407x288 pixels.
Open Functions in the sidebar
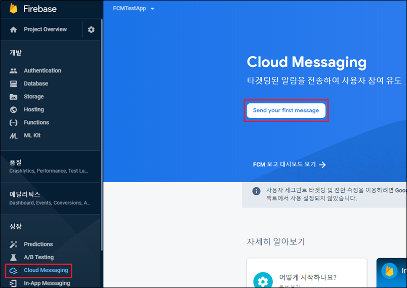(x=36, y=122)
